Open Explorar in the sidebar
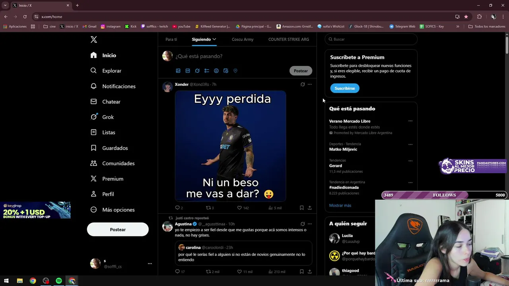This screenshot has width=509, height=286. [106, 71]
